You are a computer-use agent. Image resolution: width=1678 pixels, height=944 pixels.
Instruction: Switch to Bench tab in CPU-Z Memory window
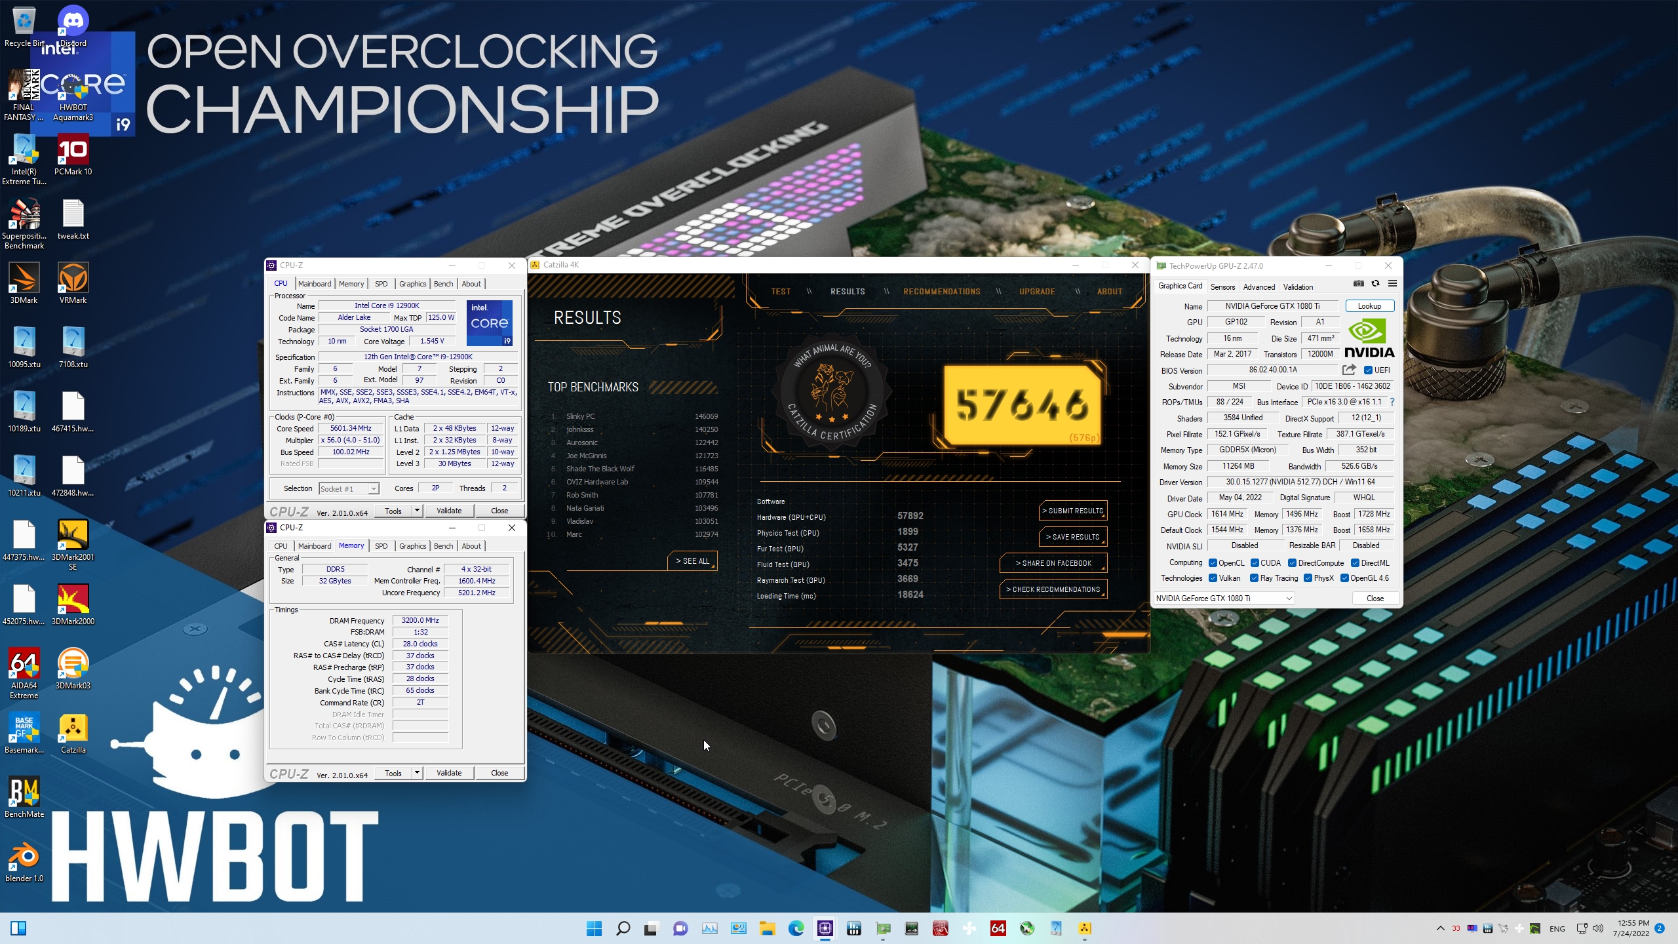[x=443, y=545]
